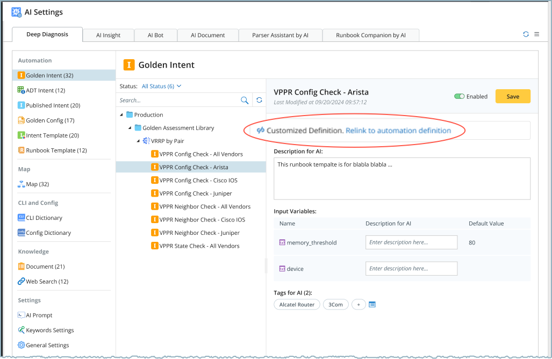Click the Save button

pyautogui.click(x=512, y=97)
